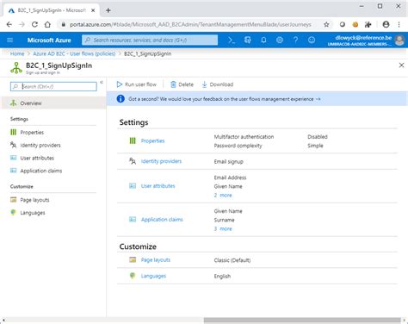
Task: Select Overview in the left menu
Action: click(x=53, y=103)
